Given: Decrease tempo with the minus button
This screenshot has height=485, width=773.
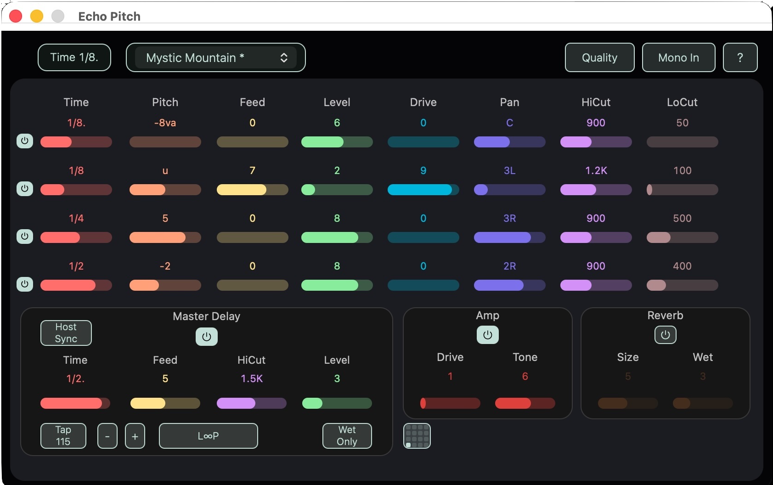Looking at the screenshot, I should tap(107, 436).
